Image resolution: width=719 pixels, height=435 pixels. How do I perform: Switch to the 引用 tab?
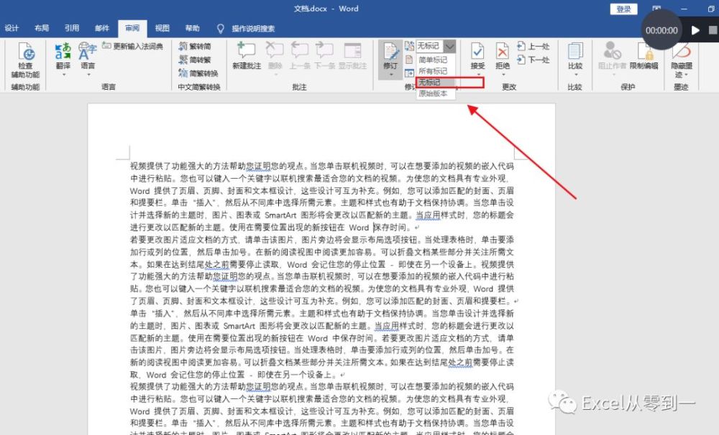tap(72, 29)
